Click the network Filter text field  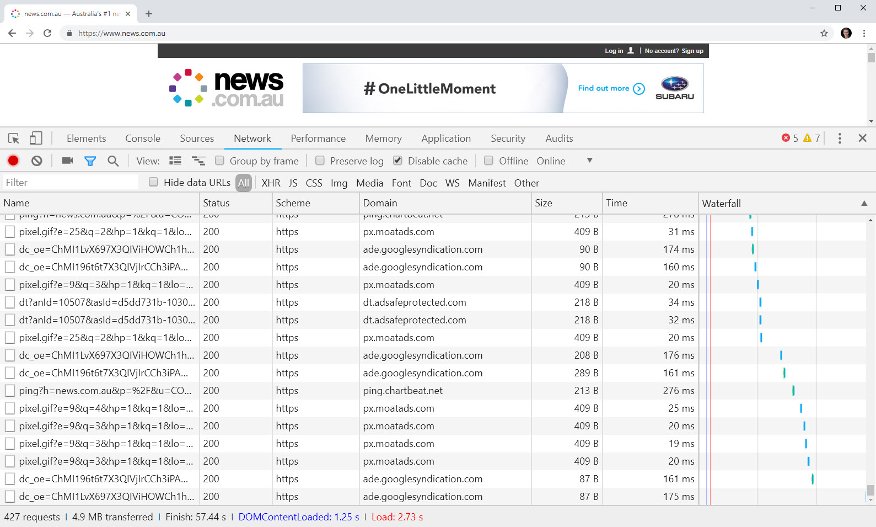point(70,183)
